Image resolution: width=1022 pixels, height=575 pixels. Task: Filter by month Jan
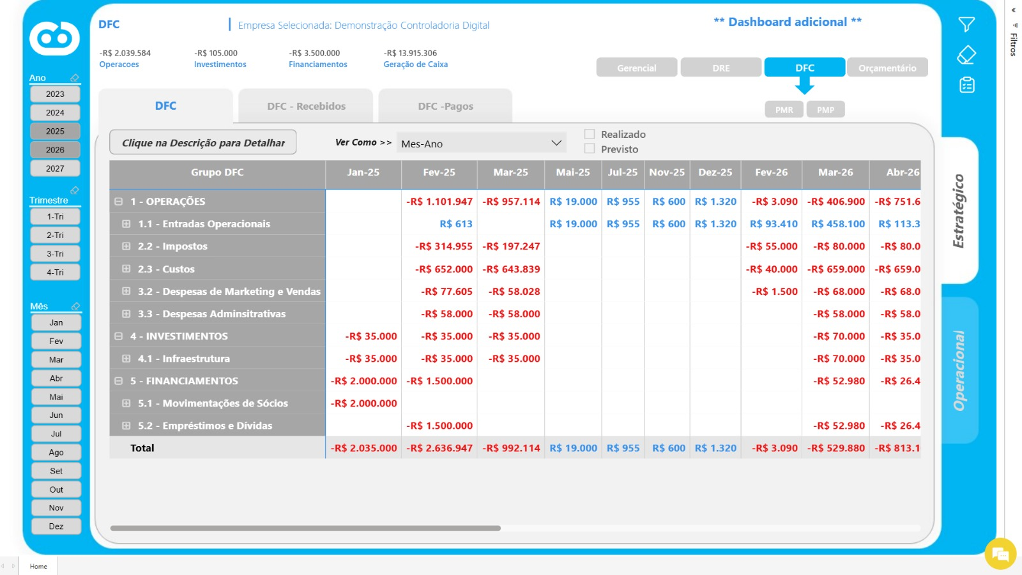pos(56,322)
